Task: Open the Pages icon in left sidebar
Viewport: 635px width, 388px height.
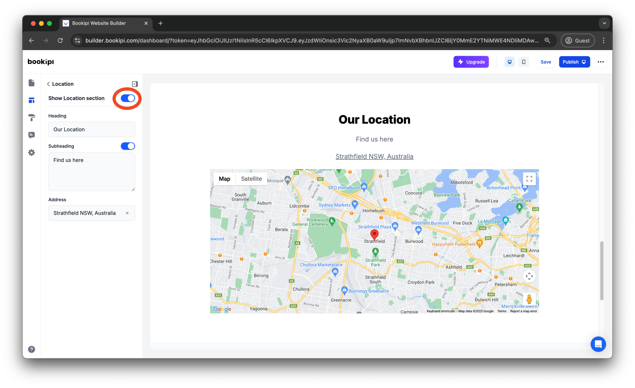Action: tap(32, 83)
